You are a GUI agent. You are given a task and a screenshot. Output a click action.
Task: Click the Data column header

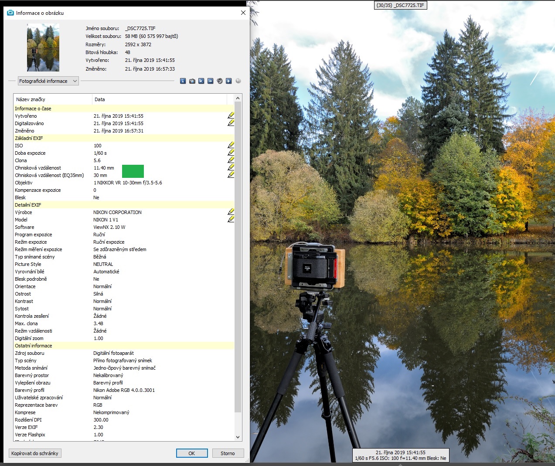point(161,99)
